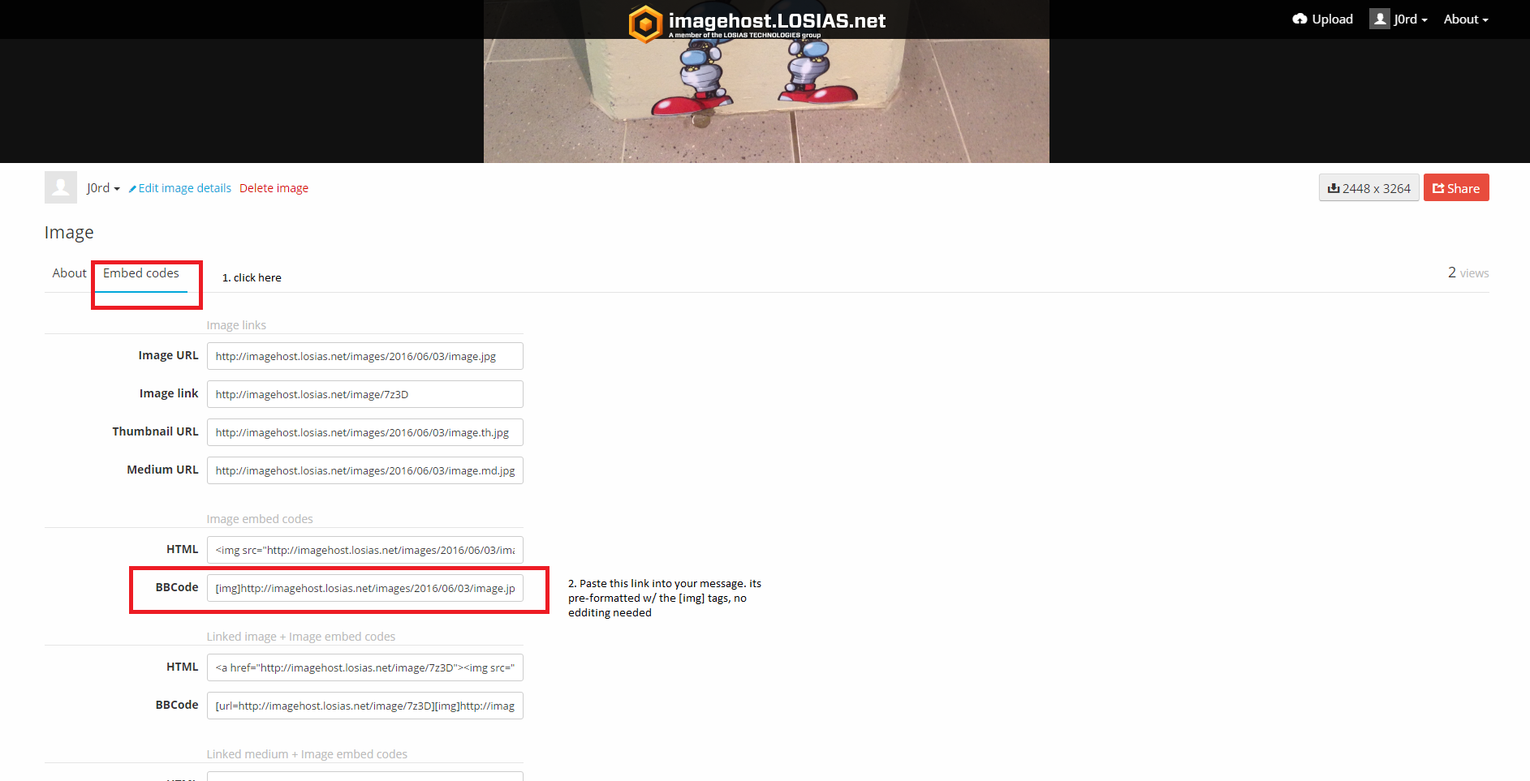Click the "2 views" counter text
This screenshot has width=1530, height=781.
pos(1468,273)
